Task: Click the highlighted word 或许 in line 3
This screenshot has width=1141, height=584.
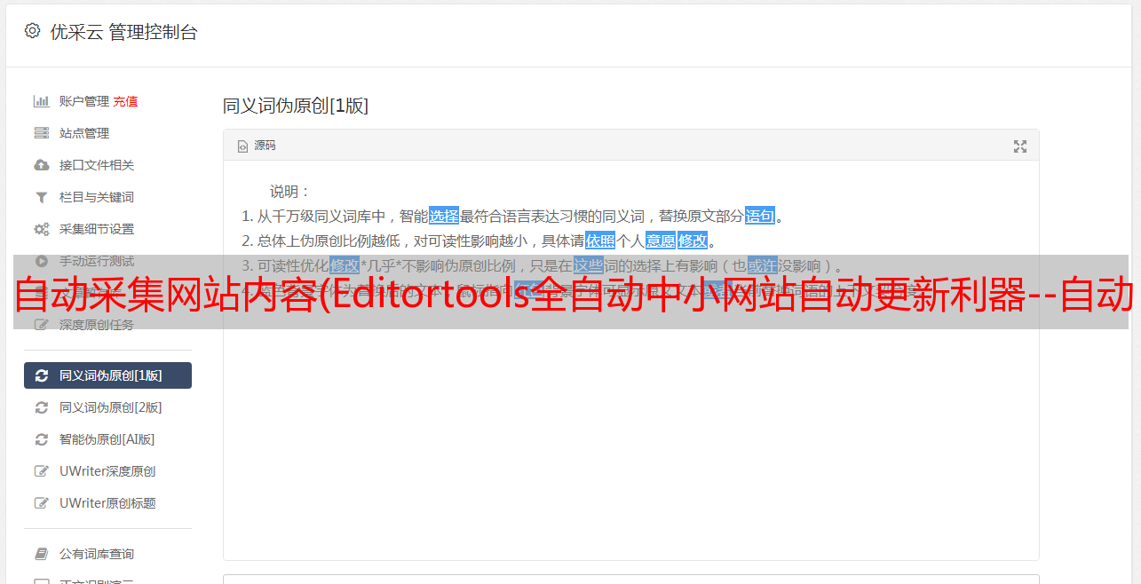Action: click(x=762, y=265)
